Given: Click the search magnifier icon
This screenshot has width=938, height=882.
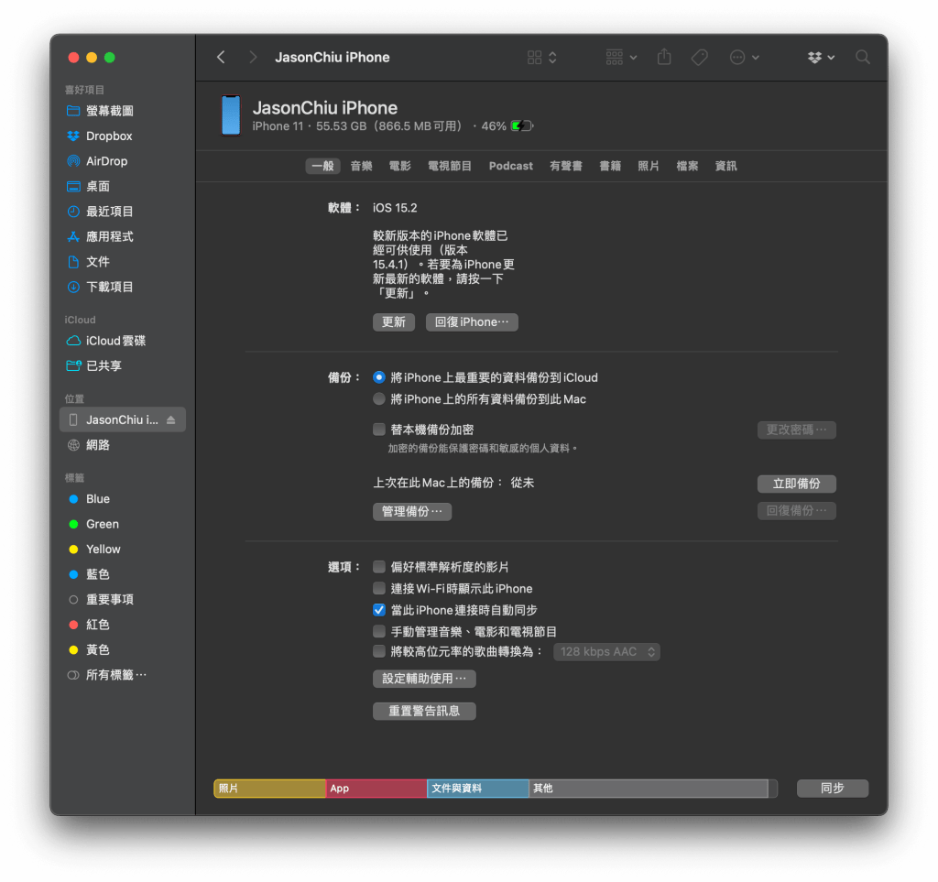Looking at the screenshot, I should click(862, 57).
